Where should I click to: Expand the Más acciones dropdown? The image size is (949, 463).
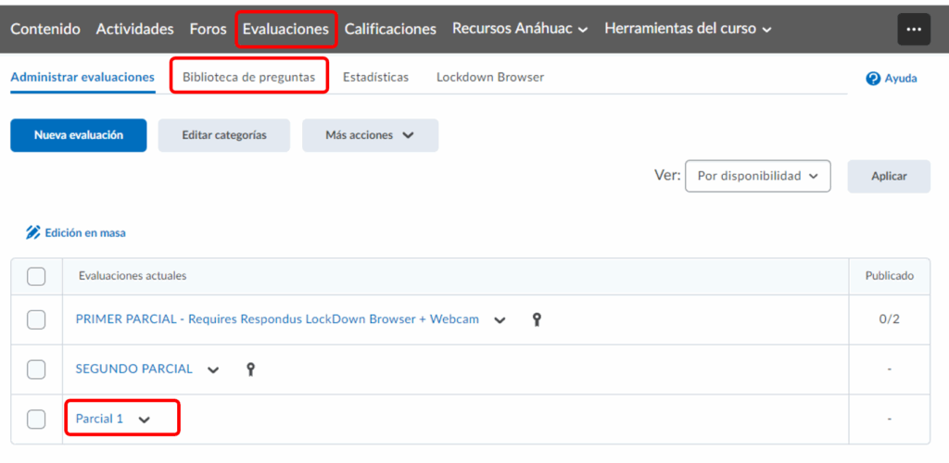370,135
